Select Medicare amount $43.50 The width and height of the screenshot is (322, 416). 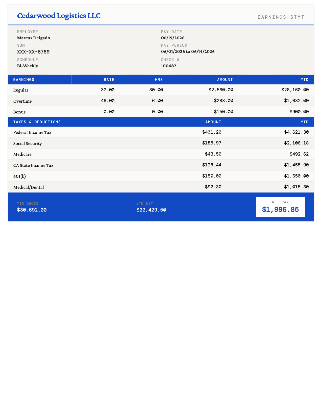coord(213,154)
